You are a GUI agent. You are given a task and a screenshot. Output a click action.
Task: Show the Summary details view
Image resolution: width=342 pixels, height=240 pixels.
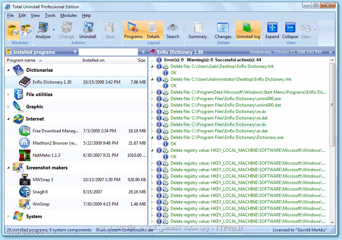pyautogui.click(x=198, y=30)
